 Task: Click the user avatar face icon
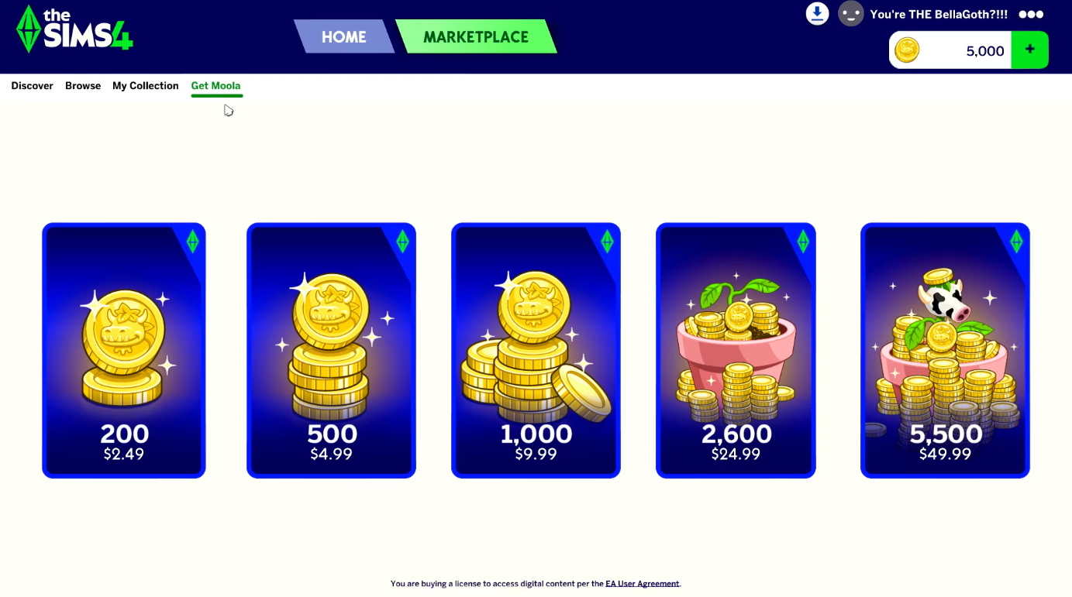coord(850,14)
